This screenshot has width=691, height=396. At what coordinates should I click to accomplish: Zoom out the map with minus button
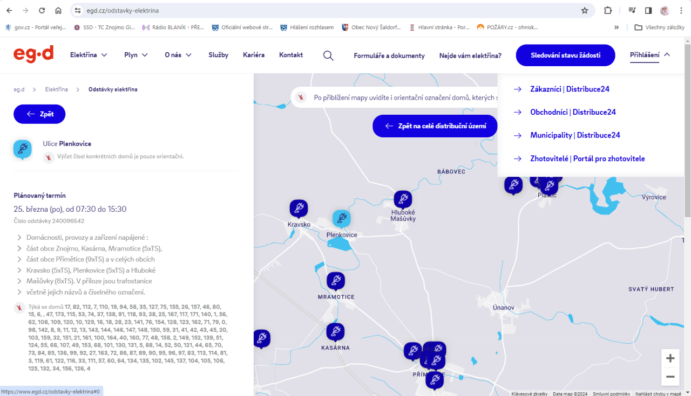pyautogui.click(x=670, y=377)
